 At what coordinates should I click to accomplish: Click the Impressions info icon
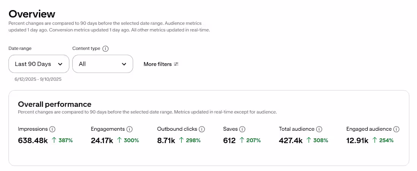click(53, 129)
